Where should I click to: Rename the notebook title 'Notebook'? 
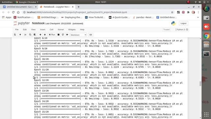(x=38, y=23)
